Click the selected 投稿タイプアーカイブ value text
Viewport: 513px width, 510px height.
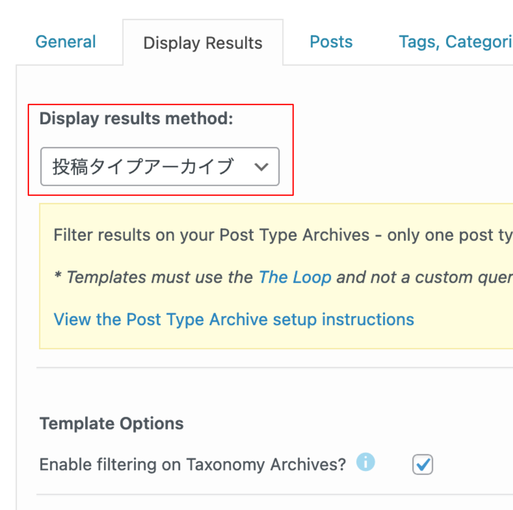pyautogui.click(x=143, y=167)
